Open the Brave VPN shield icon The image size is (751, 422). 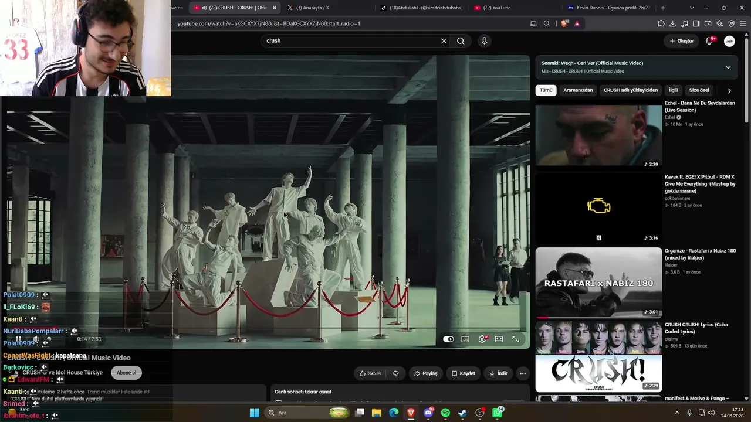tap(732, 23)
